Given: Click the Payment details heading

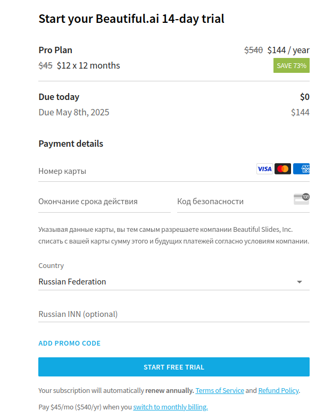Looking at the screenshot, I should pyautogui.click(x=71, y=144).
